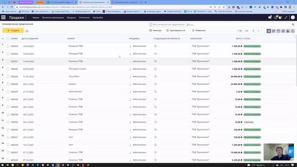Image resolution: width=297 pixels, height=167 pixels.
Task: Click the activity clock icon for S00028
Action: click(x=155, y=145)
